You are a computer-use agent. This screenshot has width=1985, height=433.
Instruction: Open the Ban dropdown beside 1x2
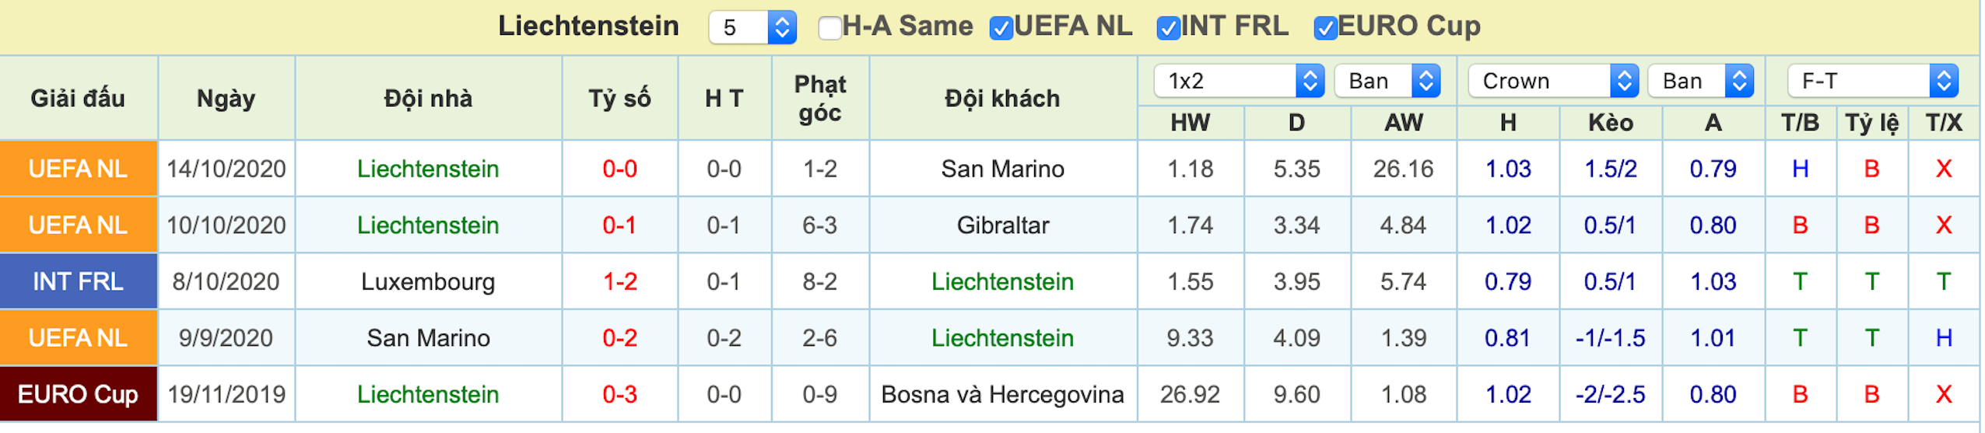[1387, 81]
